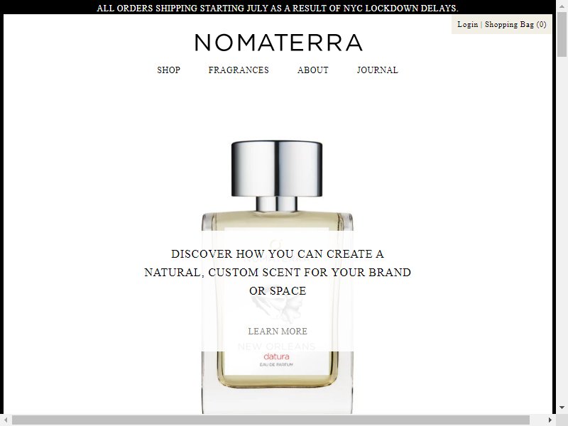Click the horizontal scrollbar thumb
Image resolution: width=568 pixels, height=426 pixels.
click(271, 420)
